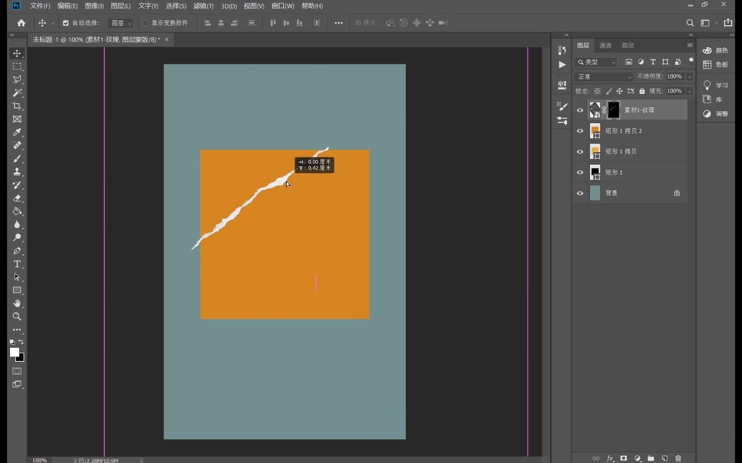Image resolution: width=742 pixels, height=463 pixels.
Task: Open the 调整 panel
Action: pos(715,114)
